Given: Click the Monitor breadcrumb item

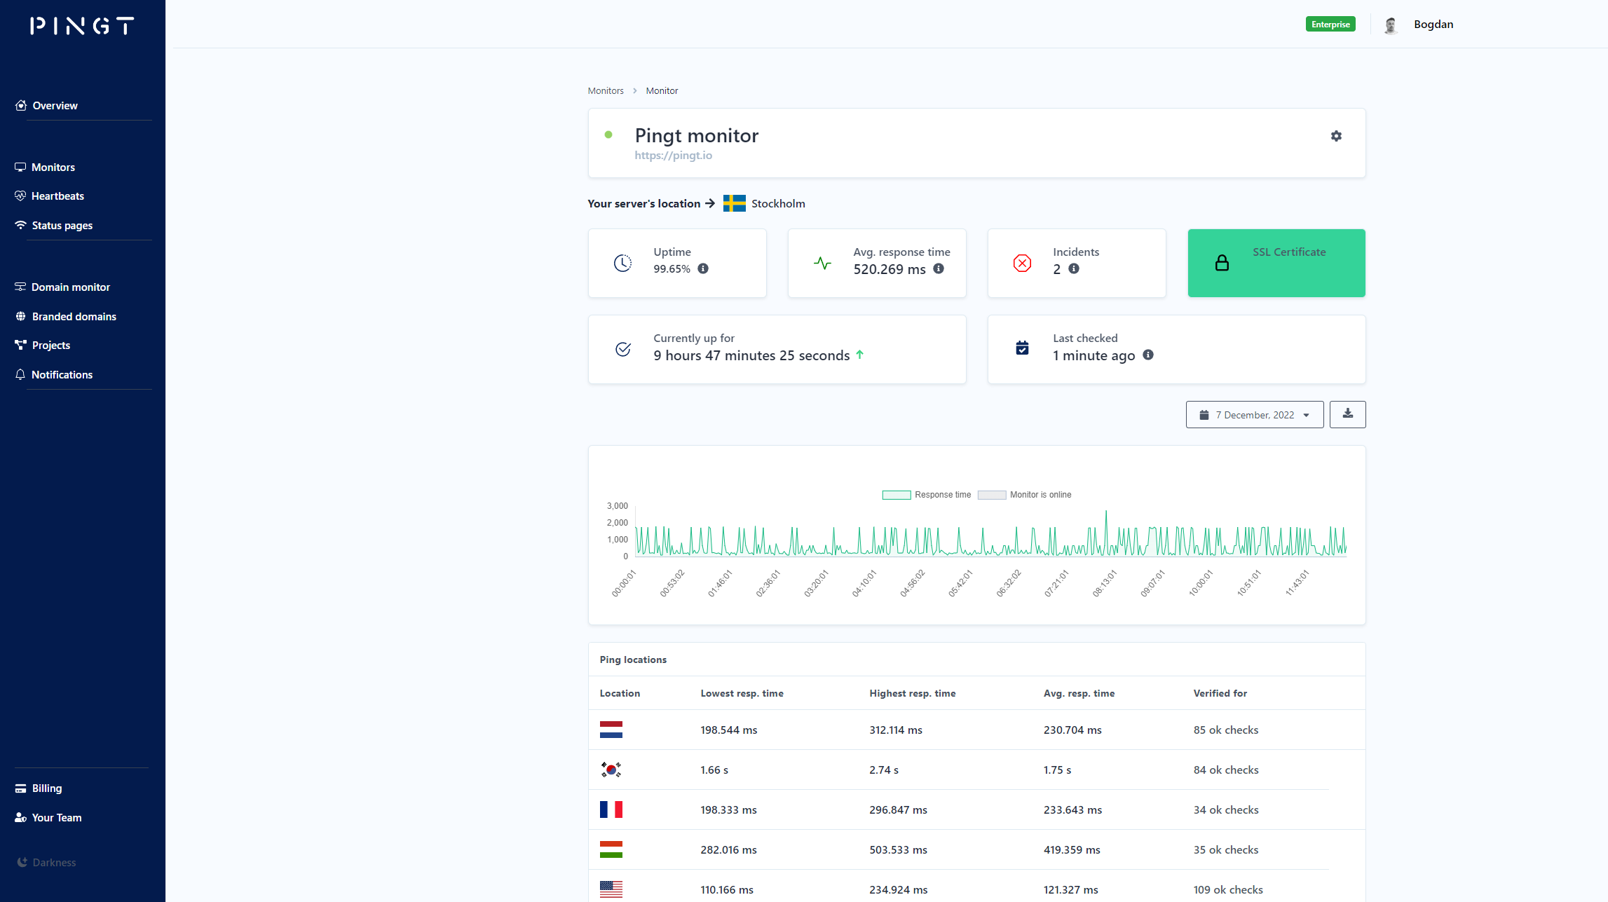Looking at the screenshot, I should 661,90.
